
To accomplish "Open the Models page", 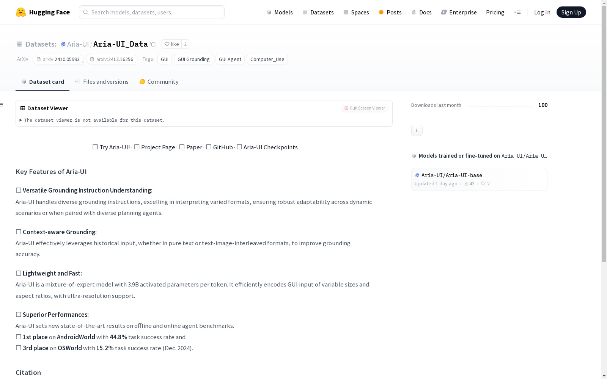I will point(280,12).
